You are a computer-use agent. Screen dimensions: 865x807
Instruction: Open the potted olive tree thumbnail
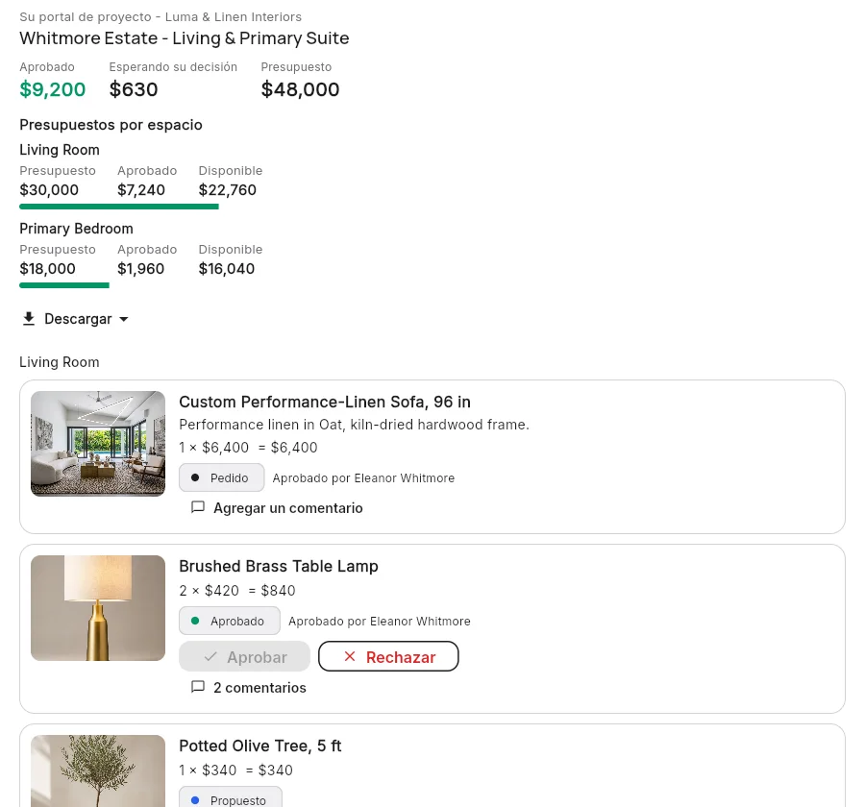click(98, 770)
